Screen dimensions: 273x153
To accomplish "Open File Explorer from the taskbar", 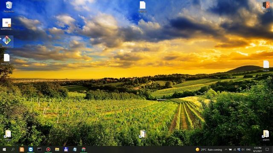I will pyautogui.click(x=57, y=149).
